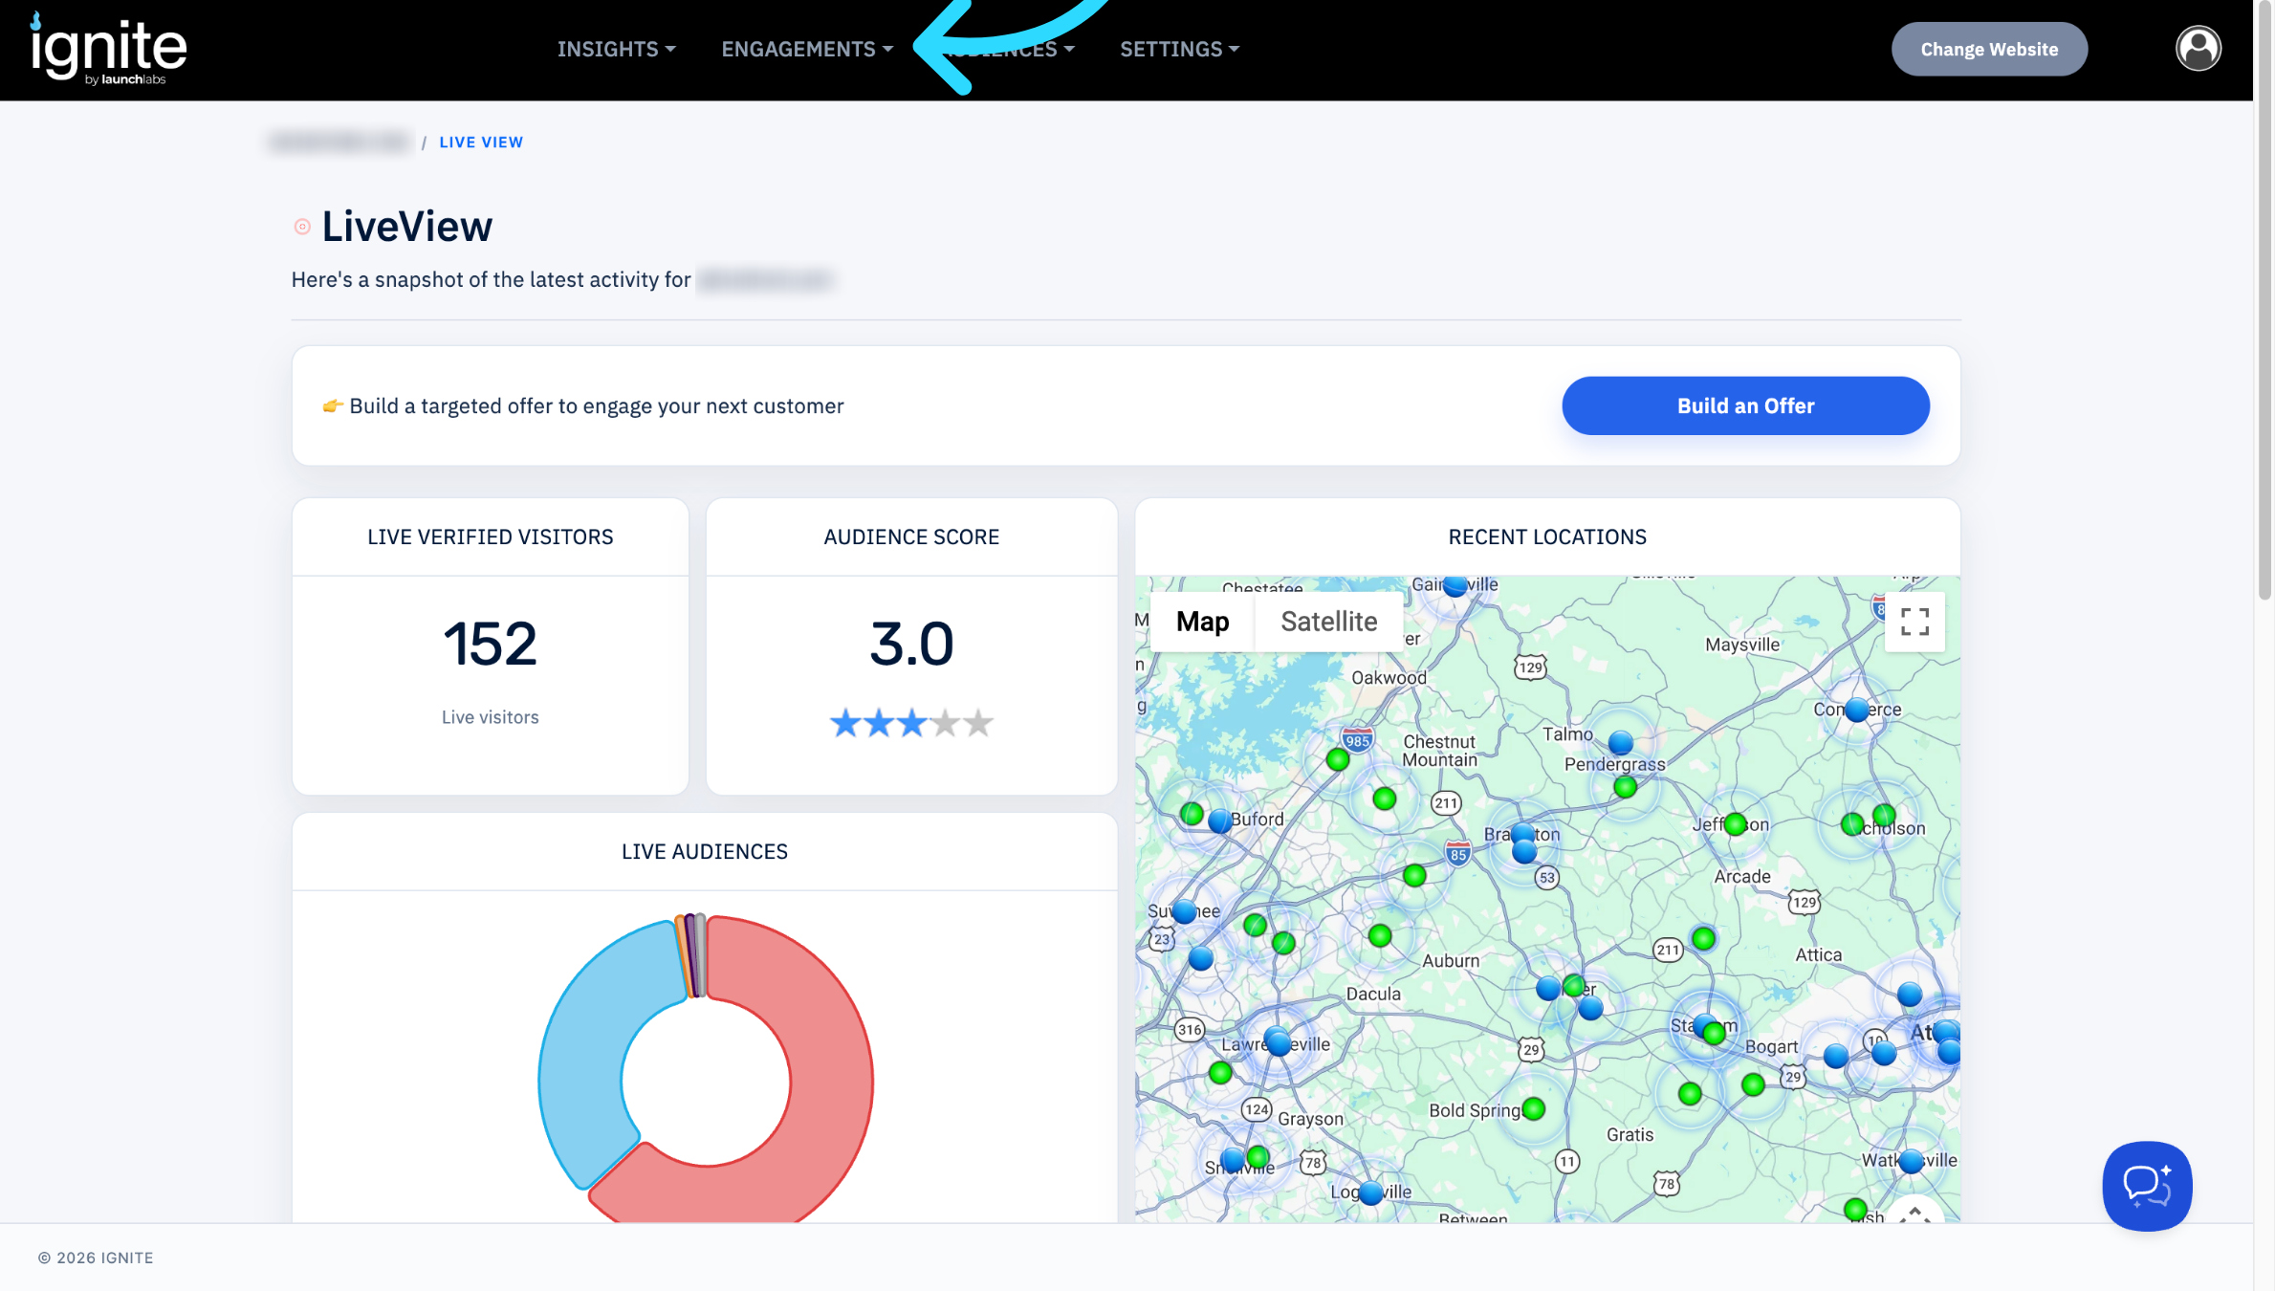The image size is (2275, 1291).
Task: Click the Grayson label on the map
Action: 1310,1119
